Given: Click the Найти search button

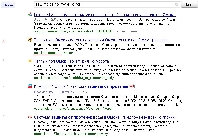Looking at the screenshot, I should click(x=189, y=4).
